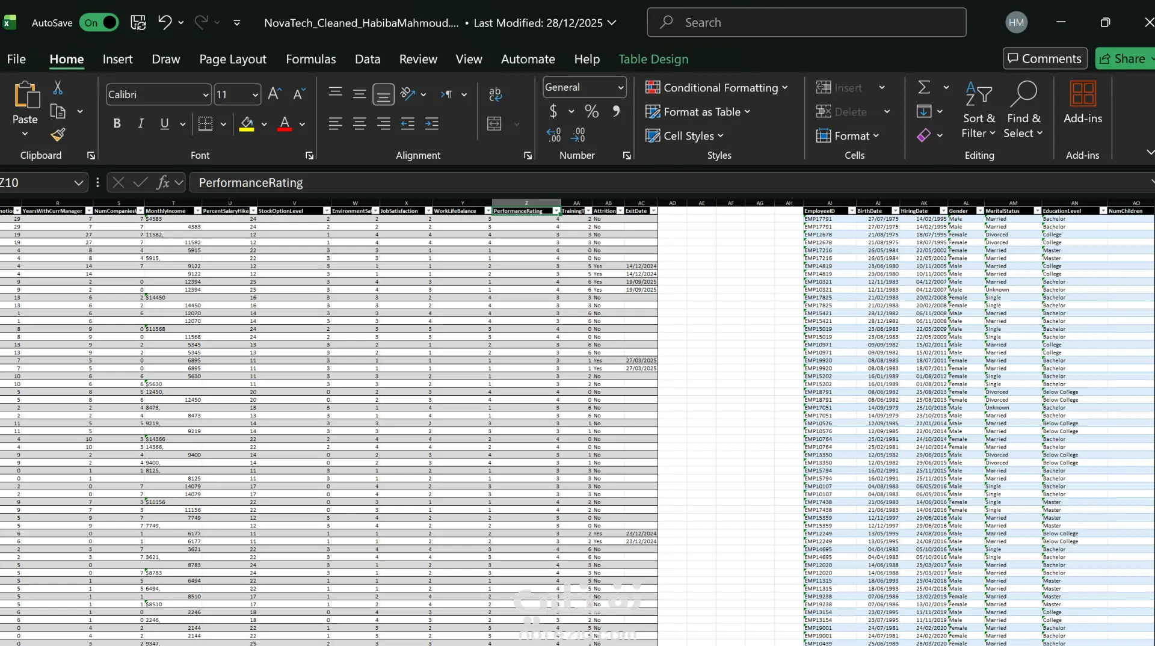Click the Format Painter brush icon
1155x646 pixels.
click(x=58, y=135)
